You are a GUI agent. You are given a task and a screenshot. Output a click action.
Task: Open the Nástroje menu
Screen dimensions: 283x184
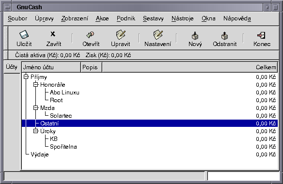coord(183,18)
